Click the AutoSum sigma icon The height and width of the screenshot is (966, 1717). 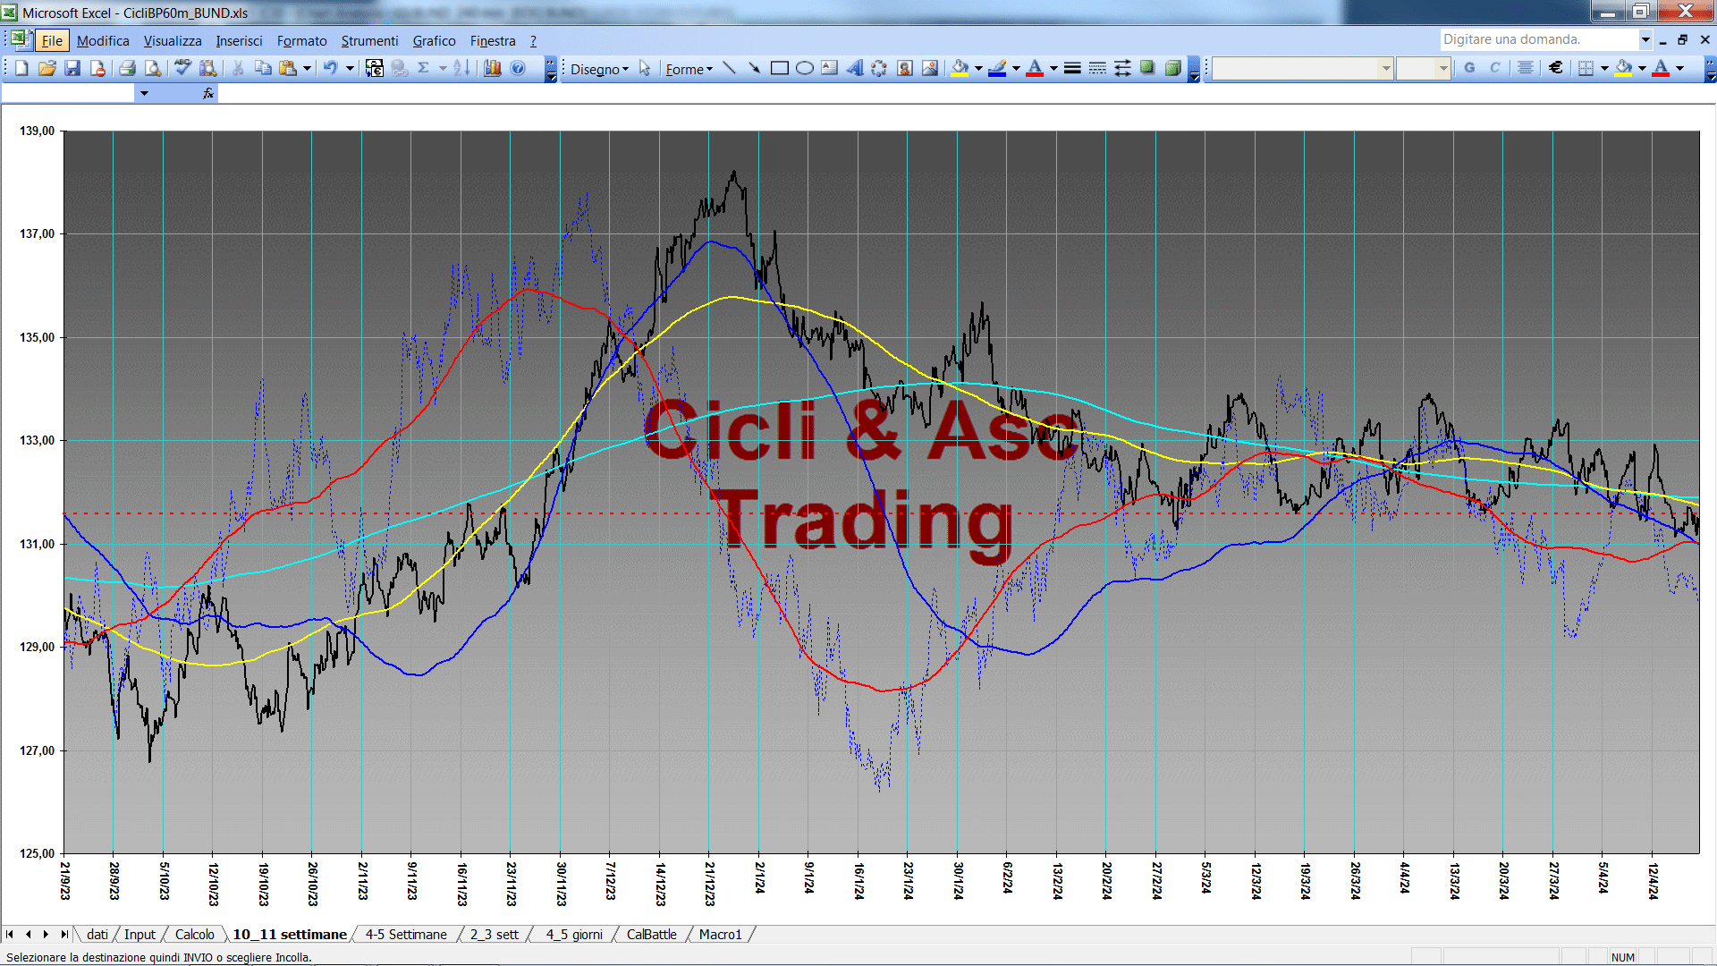click(424, 68)
